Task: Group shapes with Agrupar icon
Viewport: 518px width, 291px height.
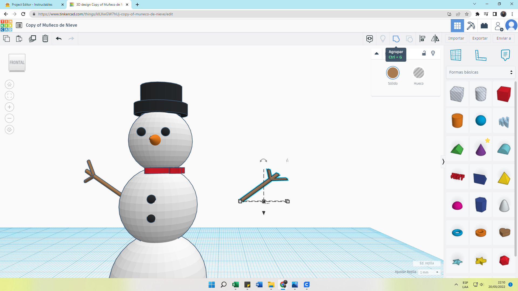Action: (x=396, y=39)
